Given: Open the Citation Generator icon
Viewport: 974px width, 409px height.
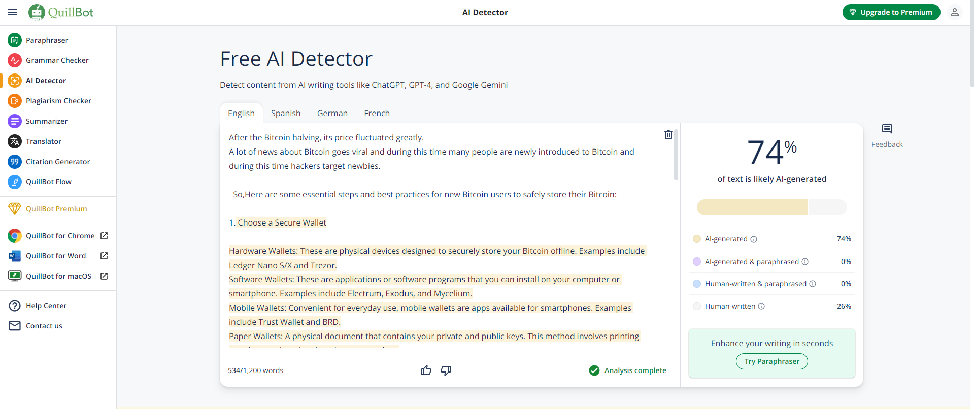Looking at the screenshot, I should point(15,162).
